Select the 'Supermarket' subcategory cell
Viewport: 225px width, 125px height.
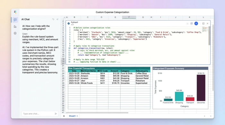[143, 83]
